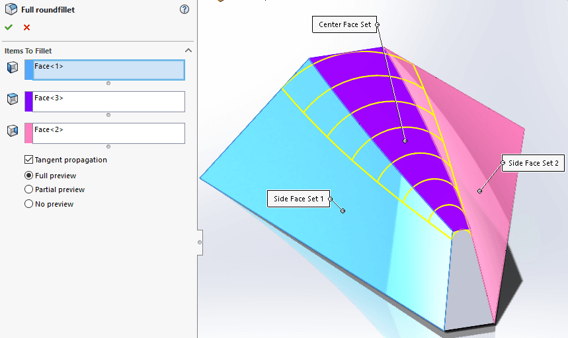The image size is (568, 338).
Task: Accept the fillet with the green checkmark
Action: (9, 27)
